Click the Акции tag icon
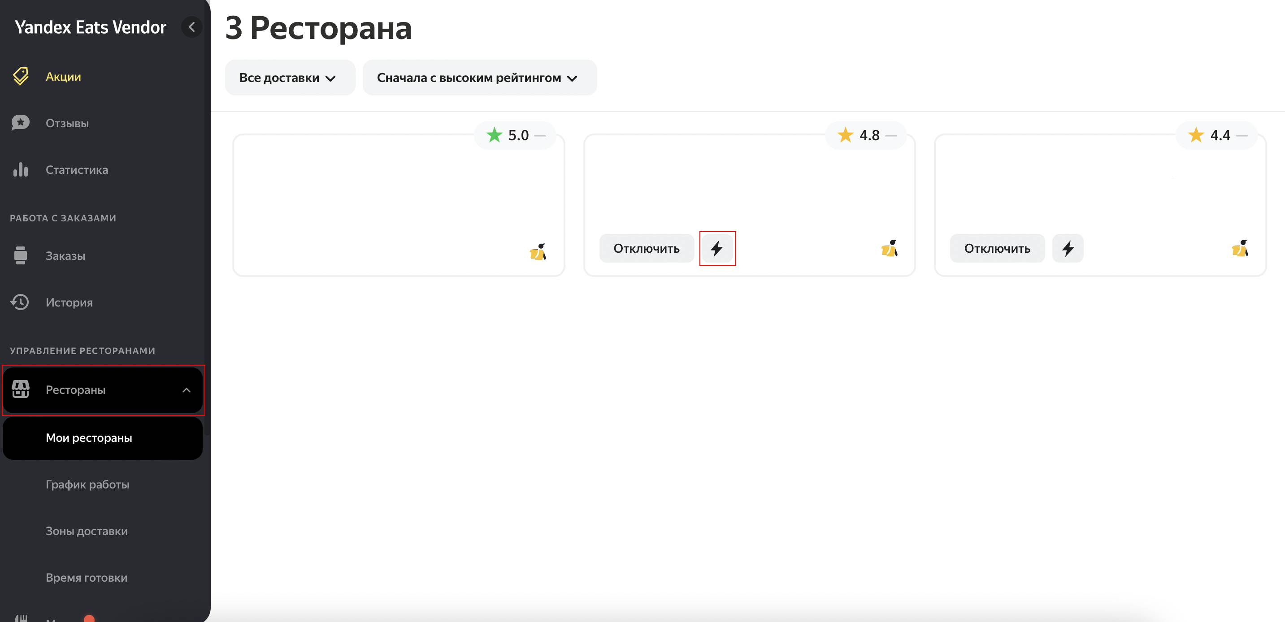 (x=21, y=76)
